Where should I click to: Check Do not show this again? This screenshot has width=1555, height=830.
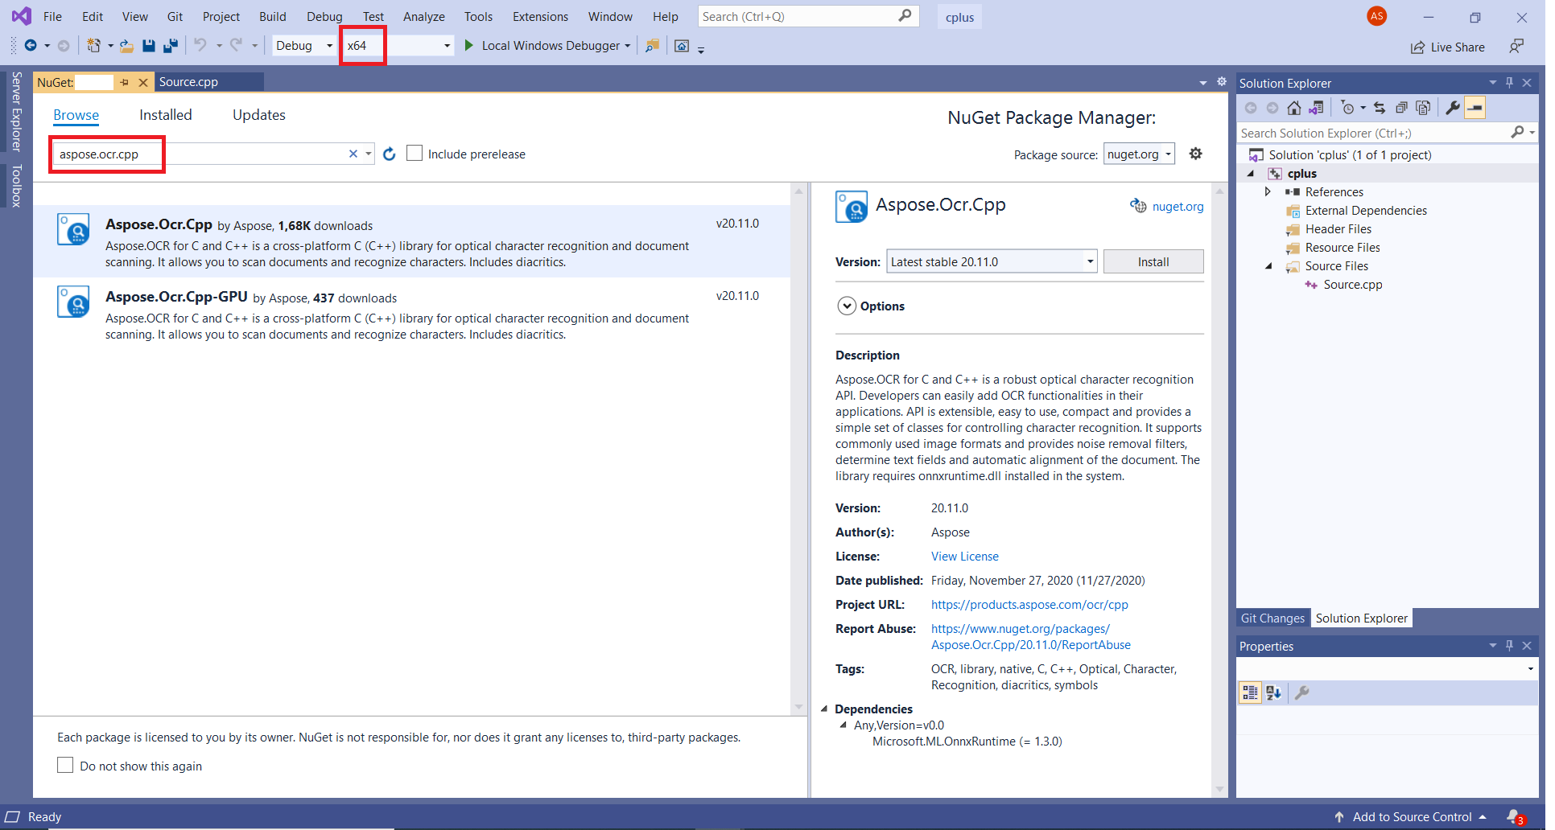point(65,765)
